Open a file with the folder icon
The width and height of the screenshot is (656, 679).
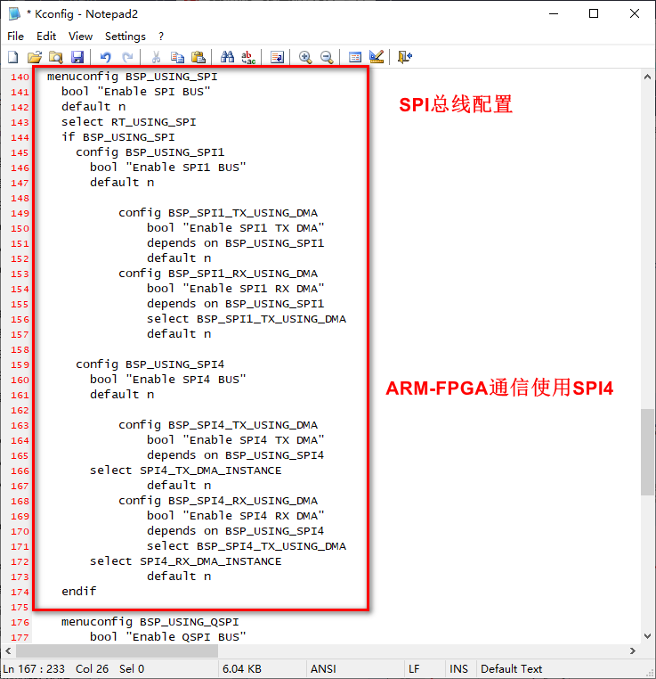tap(35, 57)
